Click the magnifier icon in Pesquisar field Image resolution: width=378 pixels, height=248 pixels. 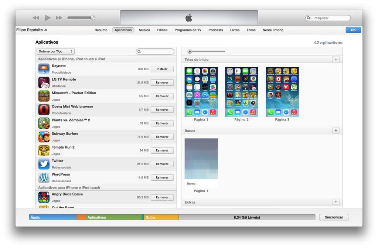pos(309,18)
